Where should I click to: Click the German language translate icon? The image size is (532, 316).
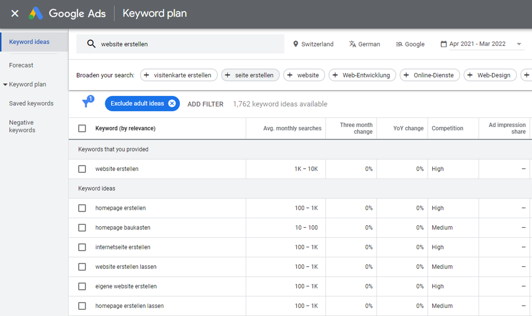point(352,44)
